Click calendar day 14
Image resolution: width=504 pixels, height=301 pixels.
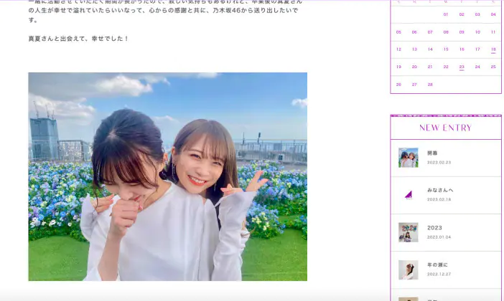(430, 49)
